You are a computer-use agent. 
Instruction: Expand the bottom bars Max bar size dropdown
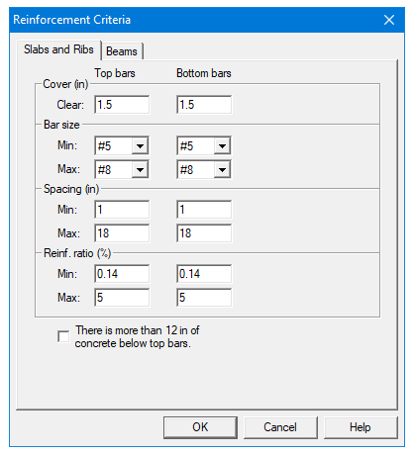click(204, 169)
